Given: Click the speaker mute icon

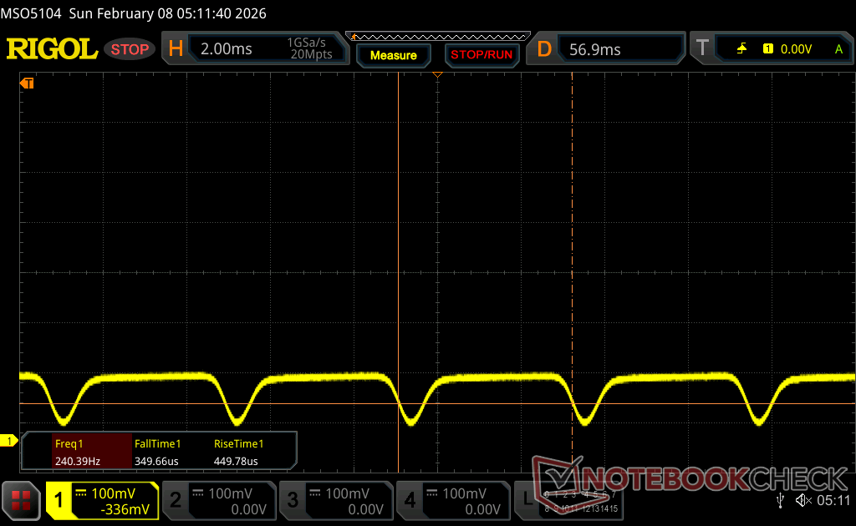Looking at the screenshot, I should [x=802, y=500].
